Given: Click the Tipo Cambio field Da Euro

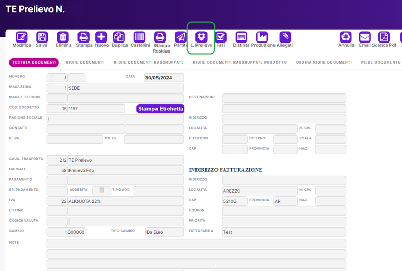Looking at the screenshot, I should click(164, 232).
